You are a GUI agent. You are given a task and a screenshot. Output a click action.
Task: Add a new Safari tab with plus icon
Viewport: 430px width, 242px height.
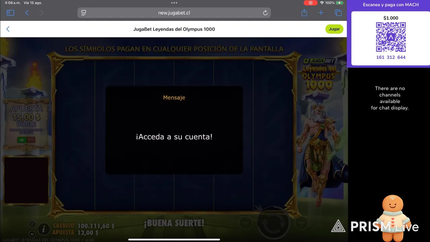point(321,13)
